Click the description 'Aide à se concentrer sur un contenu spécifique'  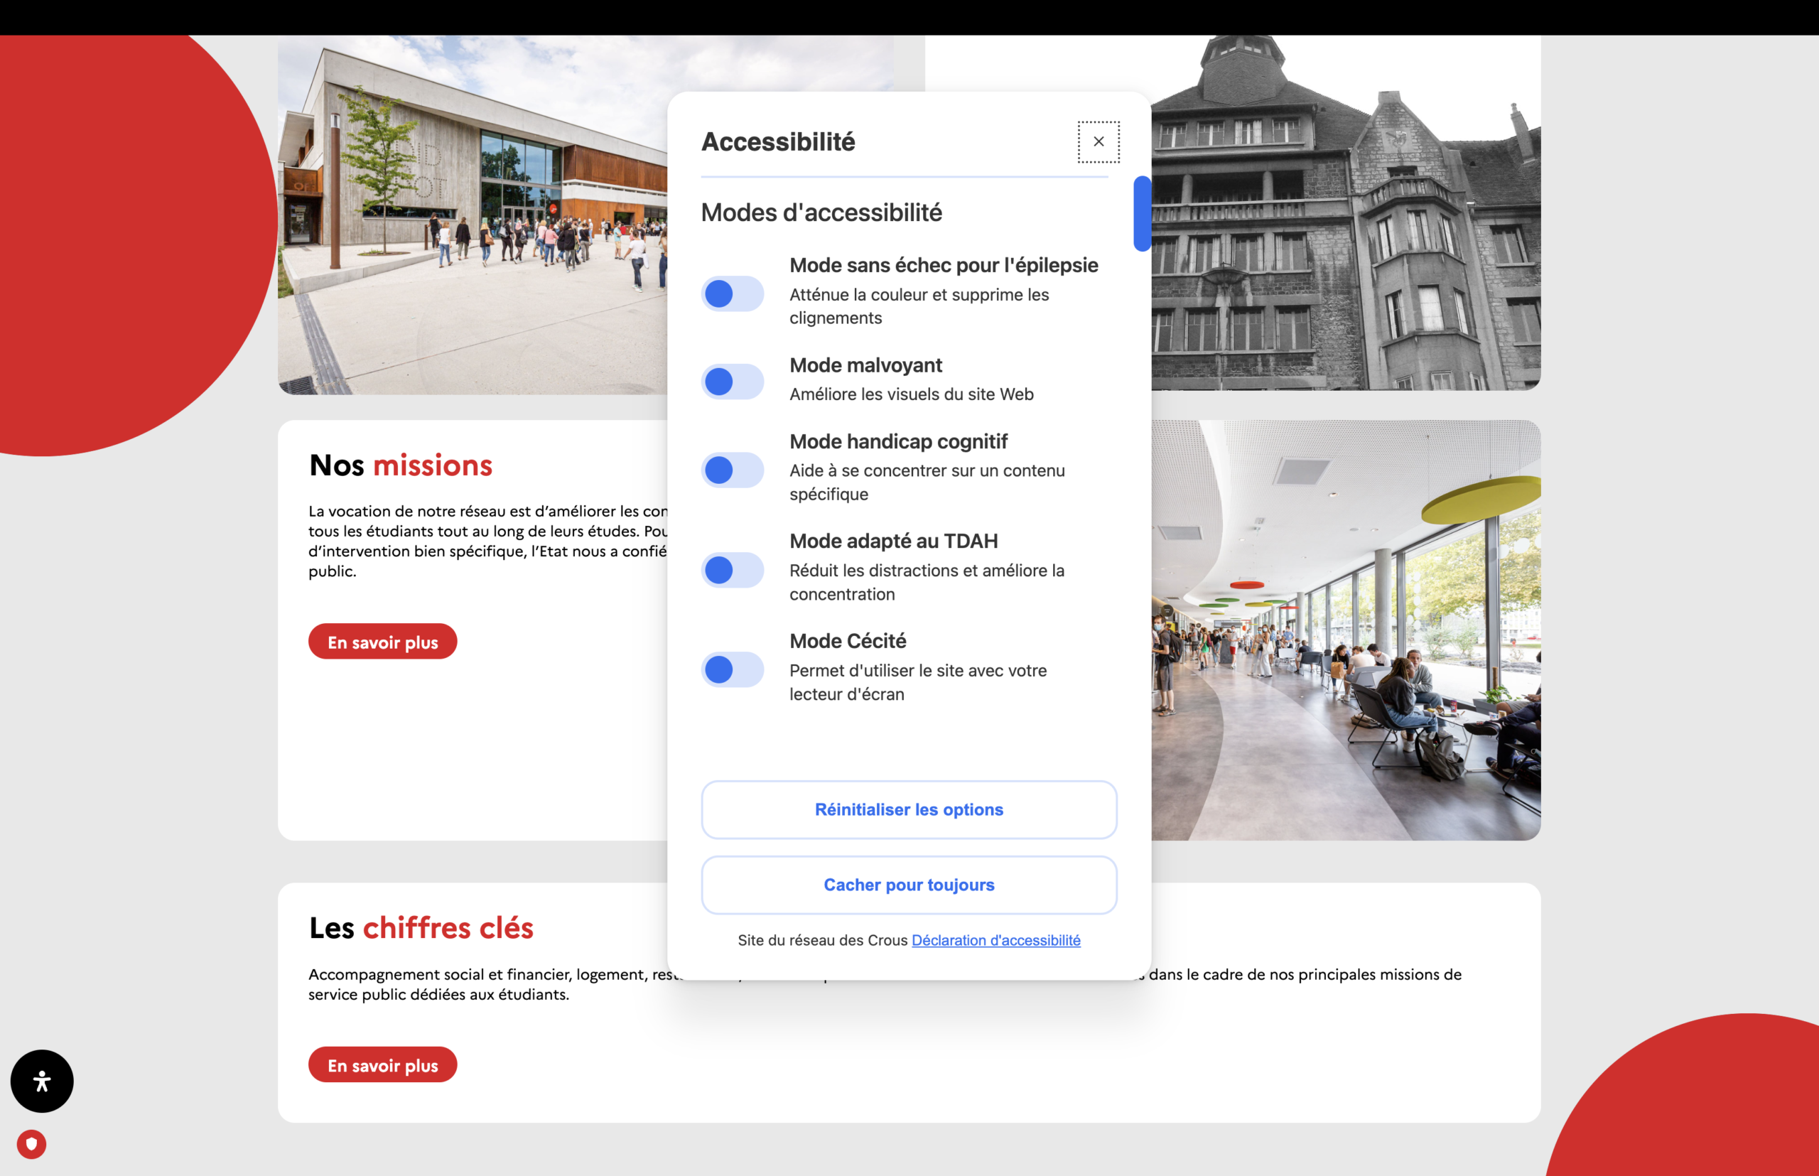point(927,482)
